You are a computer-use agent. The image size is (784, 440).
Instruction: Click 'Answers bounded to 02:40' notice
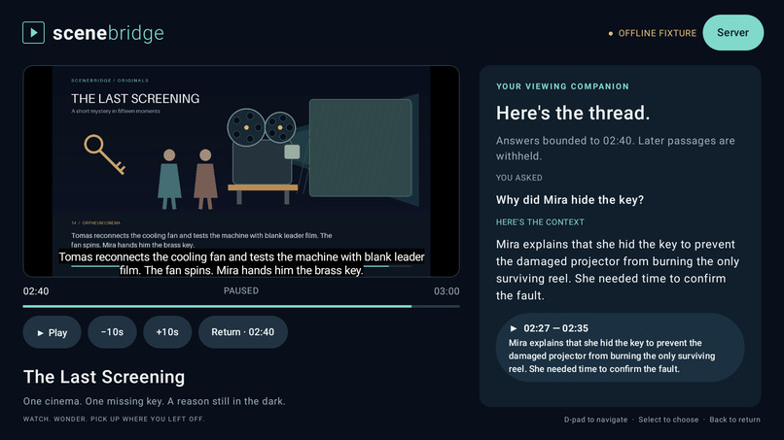[x=616, y=149]
